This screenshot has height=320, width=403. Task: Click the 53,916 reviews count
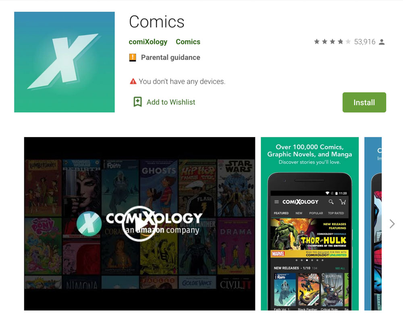[x=365, y=42]
